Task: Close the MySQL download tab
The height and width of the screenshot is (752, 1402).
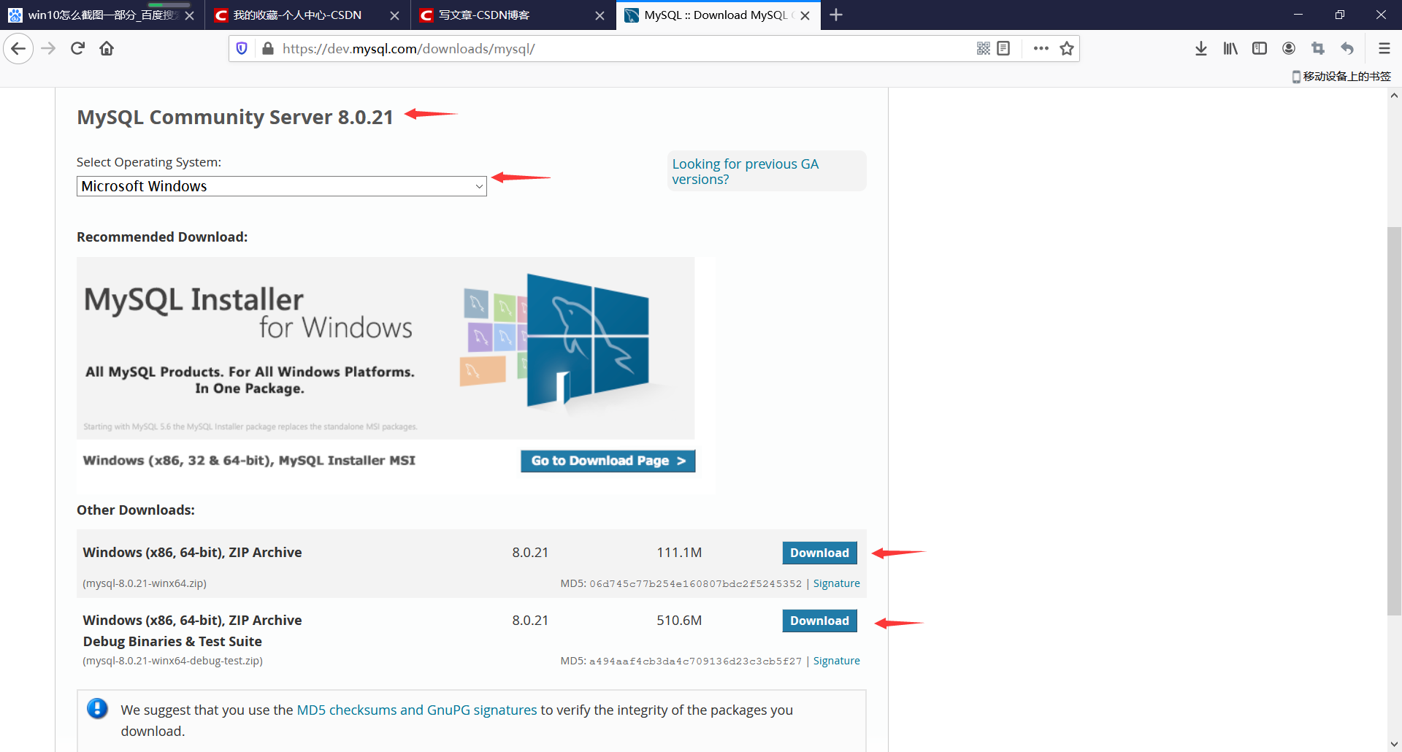Action: point(805,15)
